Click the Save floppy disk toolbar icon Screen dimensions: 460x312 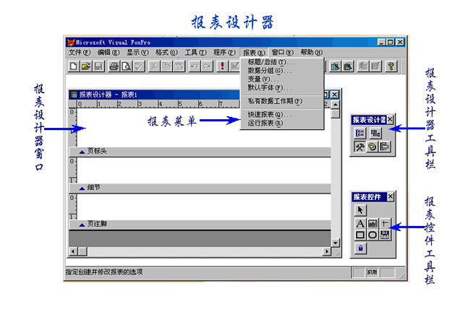98,66
